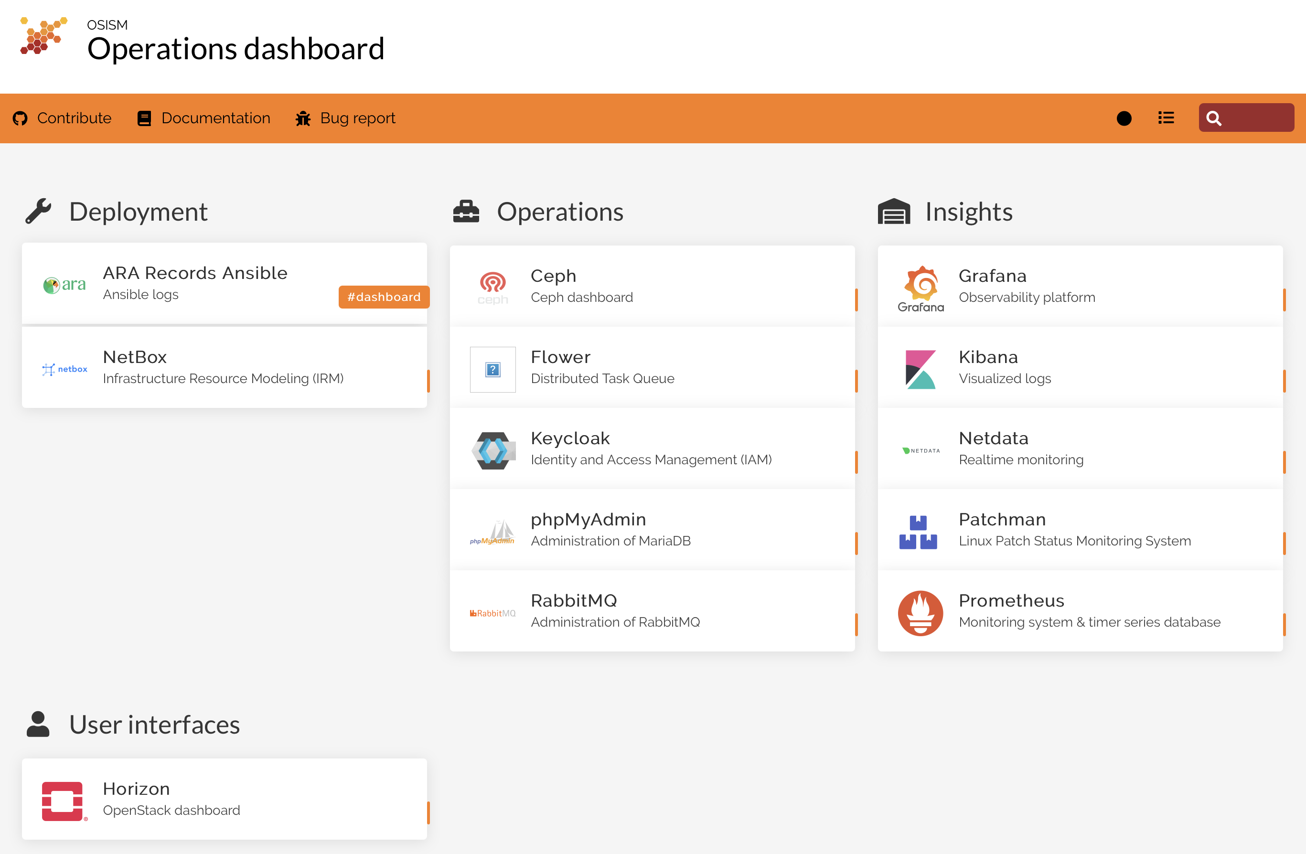The image size is (1306, 854).
Task: Open phpMyAdmin MariaDB administration entry
Action: point(610,530)
